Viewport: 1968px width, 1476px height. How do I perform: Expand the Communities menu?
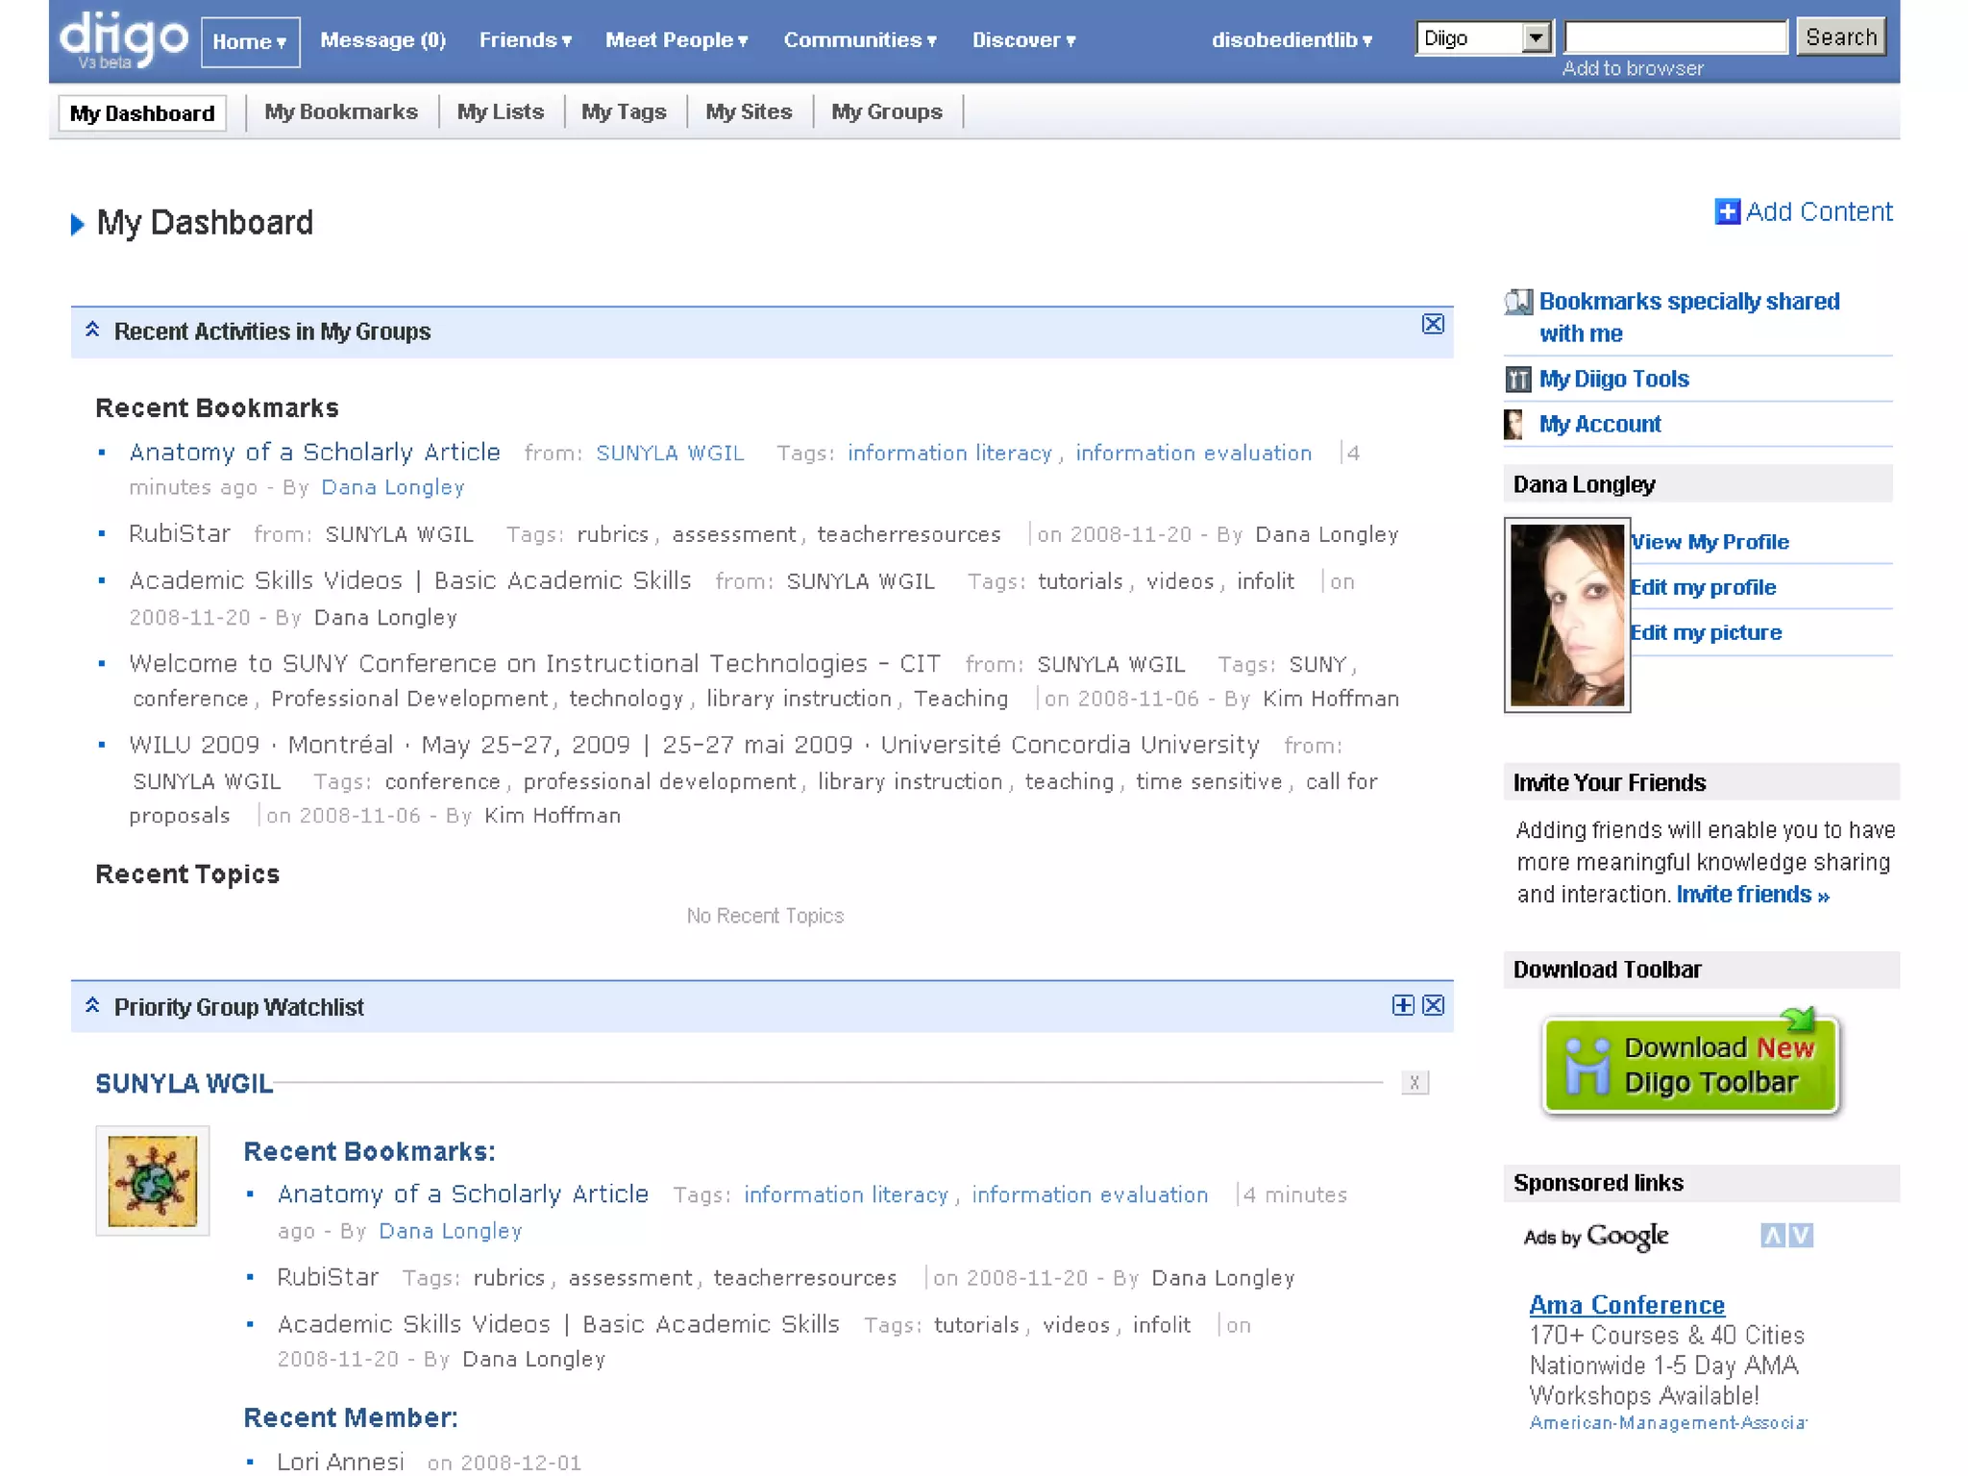pos(859,40)
